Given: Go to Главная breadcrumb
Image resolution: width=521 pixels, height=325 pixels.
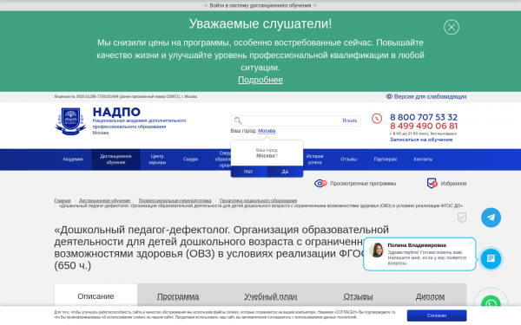Looking at the screenshot, I should click(63, 201).
